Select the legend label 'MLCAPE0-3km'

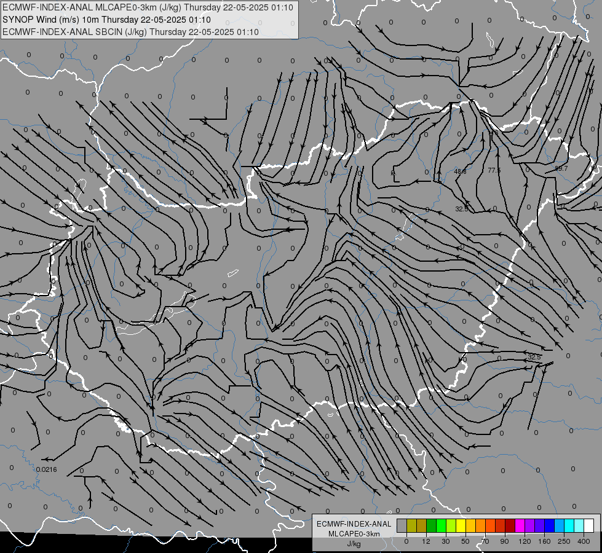pos(354,534)
